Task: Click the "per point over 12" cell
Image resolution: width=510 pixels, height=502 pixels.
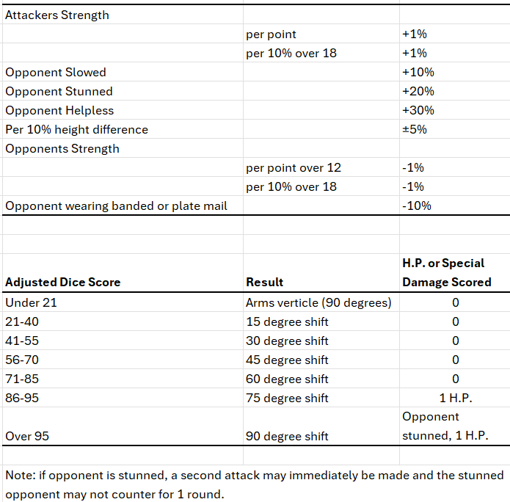Action: [294, 168]
